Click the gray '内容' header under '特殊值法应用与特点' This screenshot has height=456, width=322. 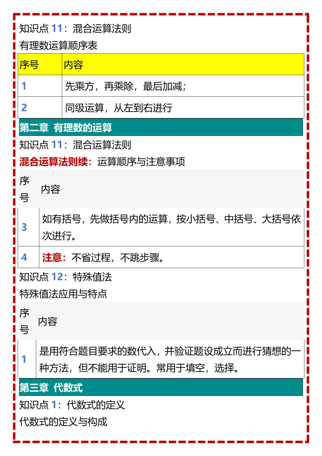[48, 321]
